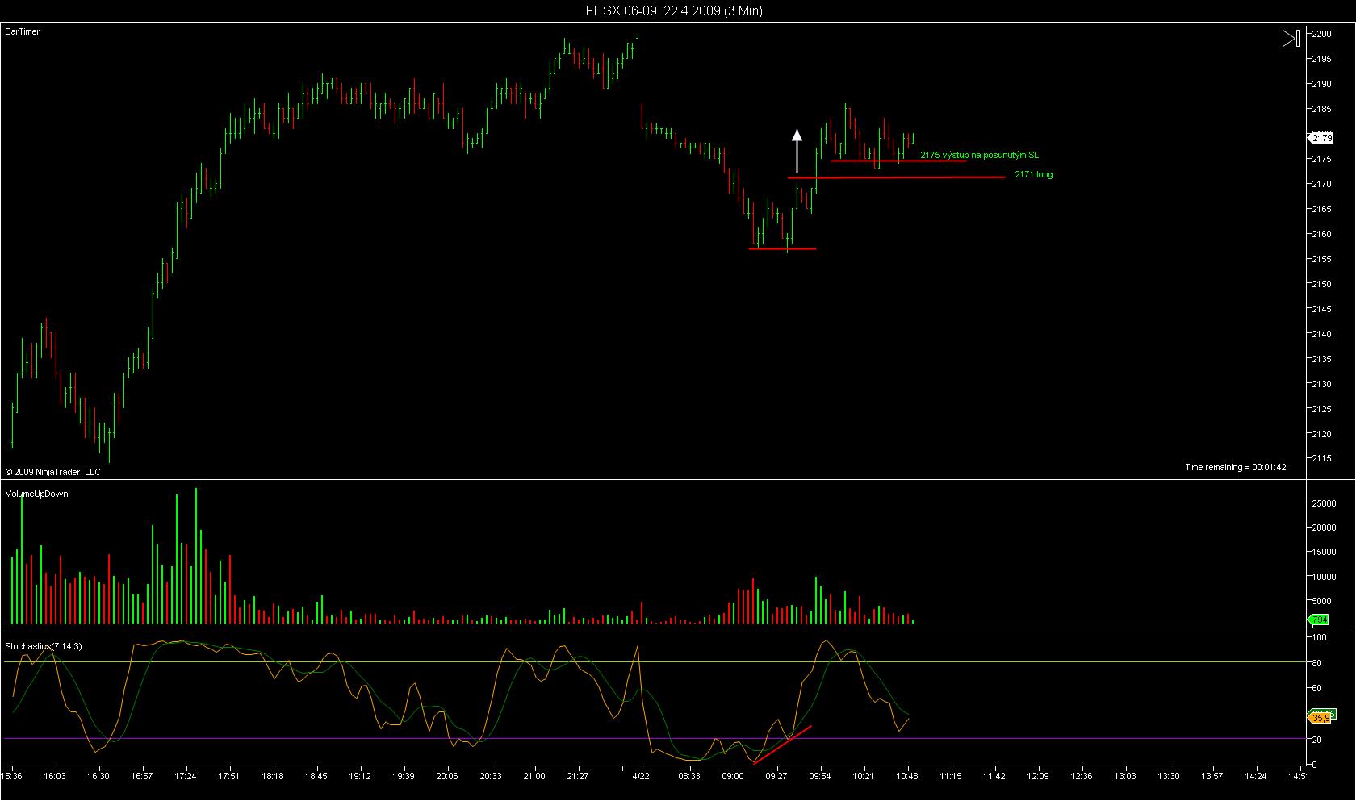Click the 4/22 date label on time axis
This screenshot has width=1356, height=801.
tap(642, 776)
